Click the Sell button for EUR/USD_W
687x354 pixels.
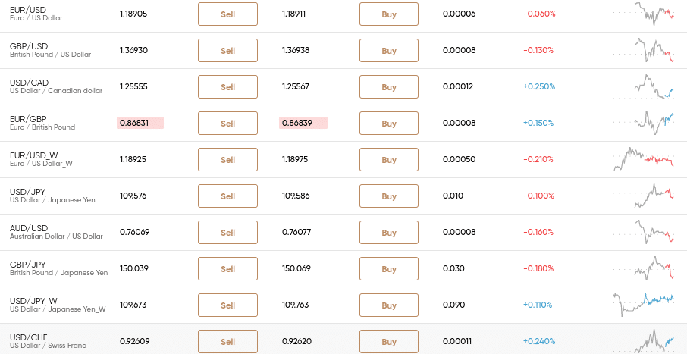pyautogui.click(x=227, y=159)
